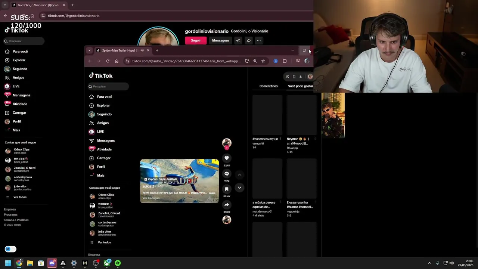Open Microsoft Store from the taskbar
The height and width of the screenshot is (269, 478).
pos(41,263)
